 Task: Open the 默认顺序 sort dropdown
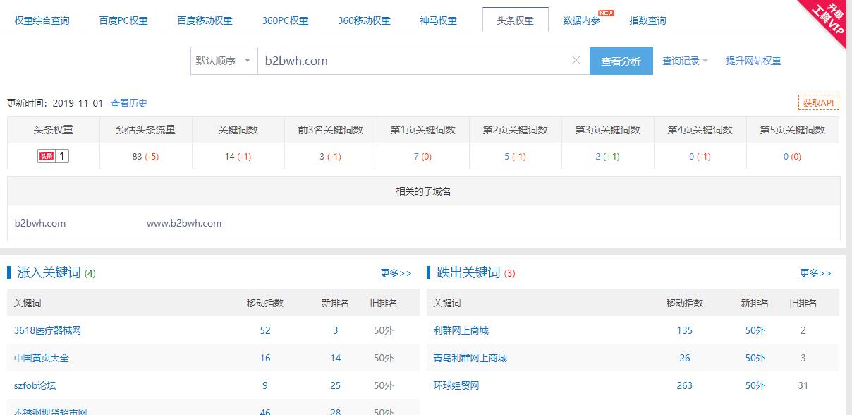pyautogui.click(x=224, y=61)
